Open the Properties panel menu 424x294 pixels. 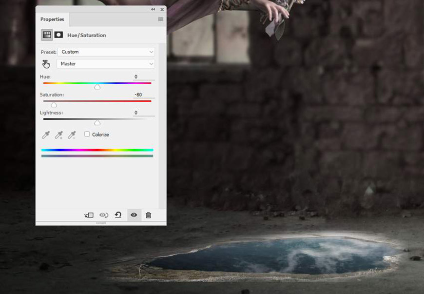pos(161,19)
